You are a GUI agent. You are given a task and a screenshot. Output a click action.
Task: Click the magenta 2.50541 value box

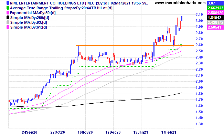tap(215, 27)
